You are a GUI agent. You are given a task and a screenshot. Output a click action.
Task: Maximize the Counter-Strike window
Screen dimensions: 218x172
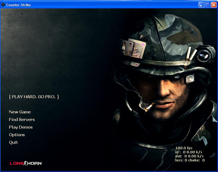207,5
